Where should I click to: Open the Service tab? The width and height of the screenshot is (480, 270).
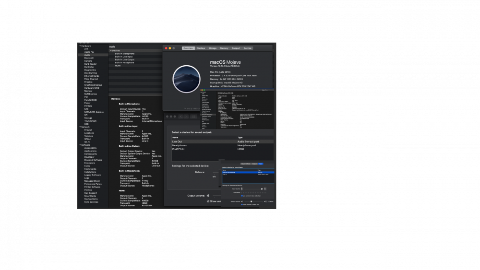tap(248, 48)
